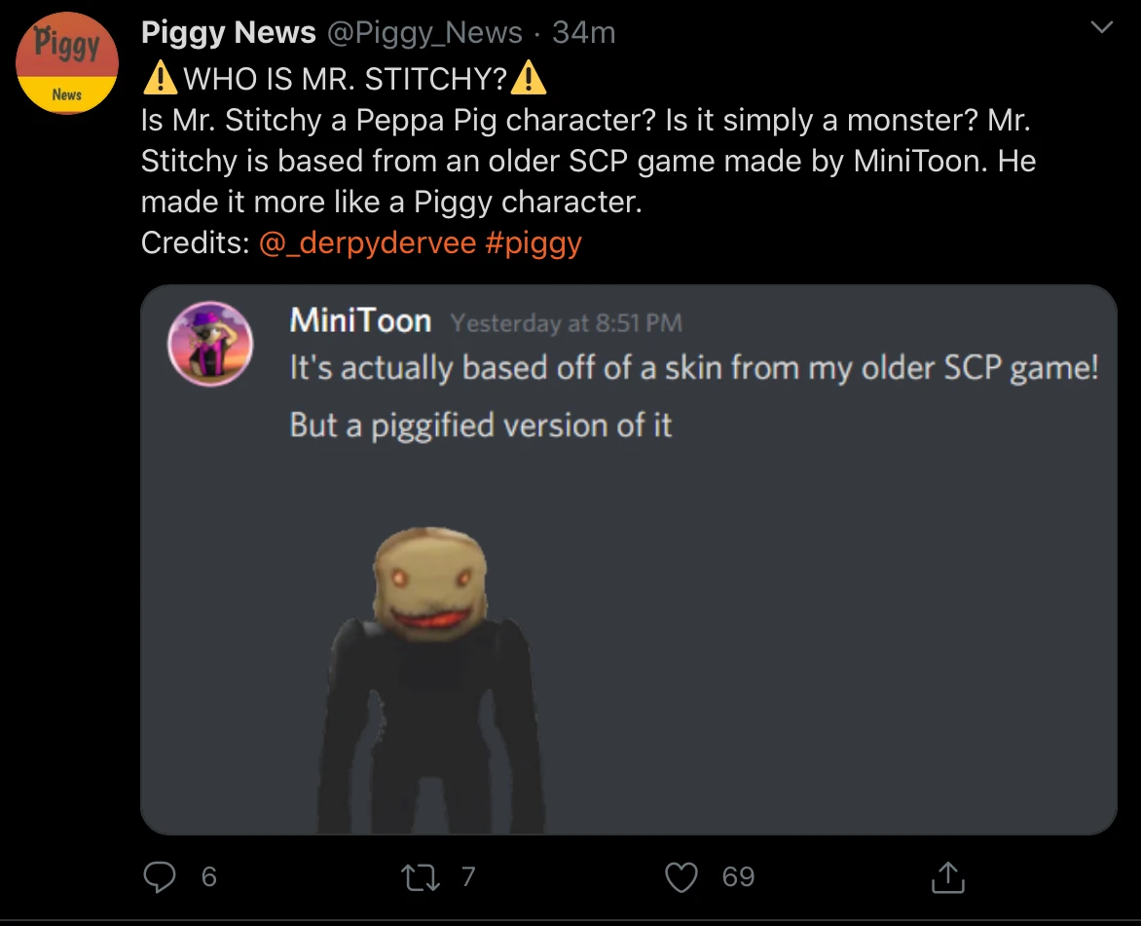Click the Piggy News display name
1141x926 pixels.
[x=227, y=32]
